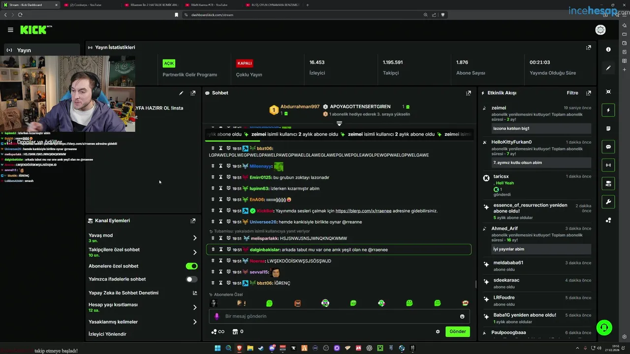Open the profile avatar menu

pyautogui.click(x=600, y=30)
